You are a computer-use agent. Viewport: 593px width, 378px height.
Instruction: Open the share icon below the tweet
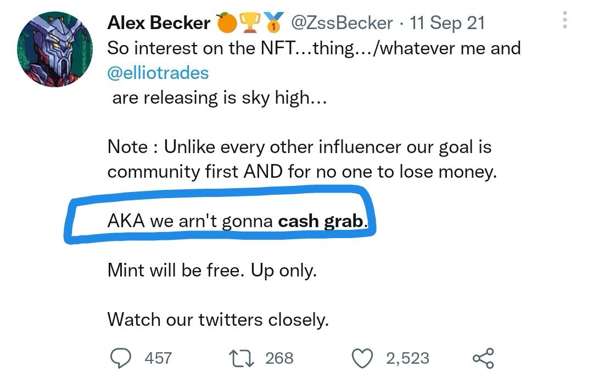click(x=483, y=358)
